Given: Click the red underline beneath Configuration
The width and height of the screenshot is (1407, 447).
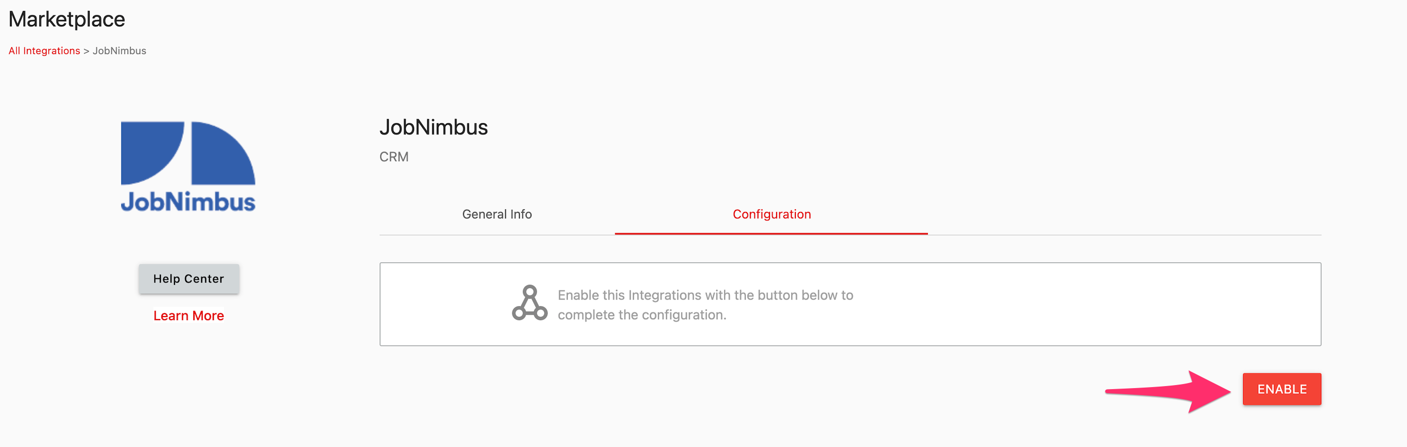Looking at the screenshot, I should pos(771,234).
